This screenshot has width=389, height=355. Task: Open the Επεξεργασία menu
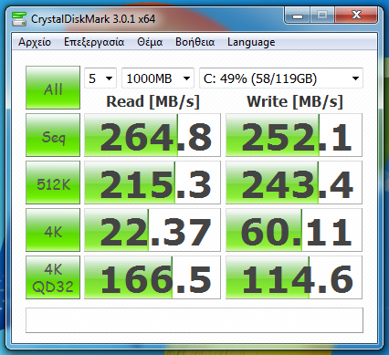tap(94, 42)
